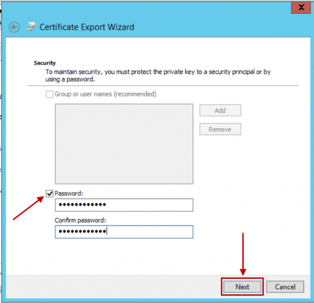The width and height of the screenshot is (314, 303).
Task: Click the greyed-out Add button
Action: [220, 110]
